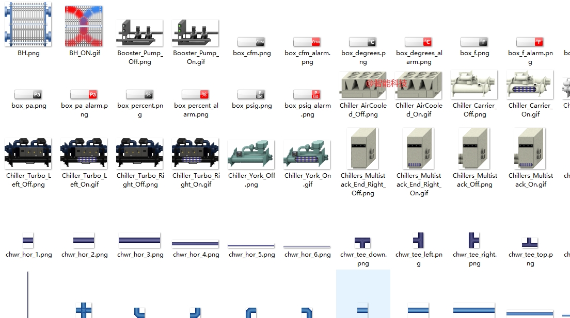Select chwr_hor_1.png pipe segment
The image size is (570, 318).
28,240
